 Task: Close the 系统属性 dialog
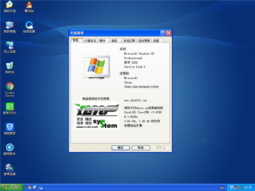tap(169, 33)
